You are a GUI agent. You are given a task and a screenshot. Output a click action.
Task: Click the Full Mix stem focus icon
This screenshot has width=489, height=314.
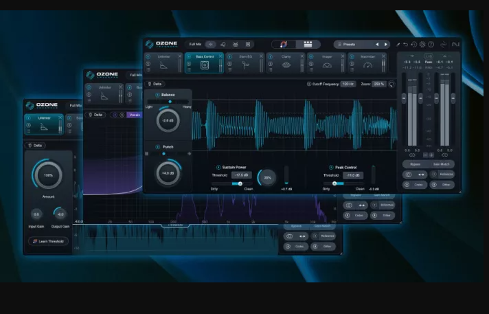(211, 45)
